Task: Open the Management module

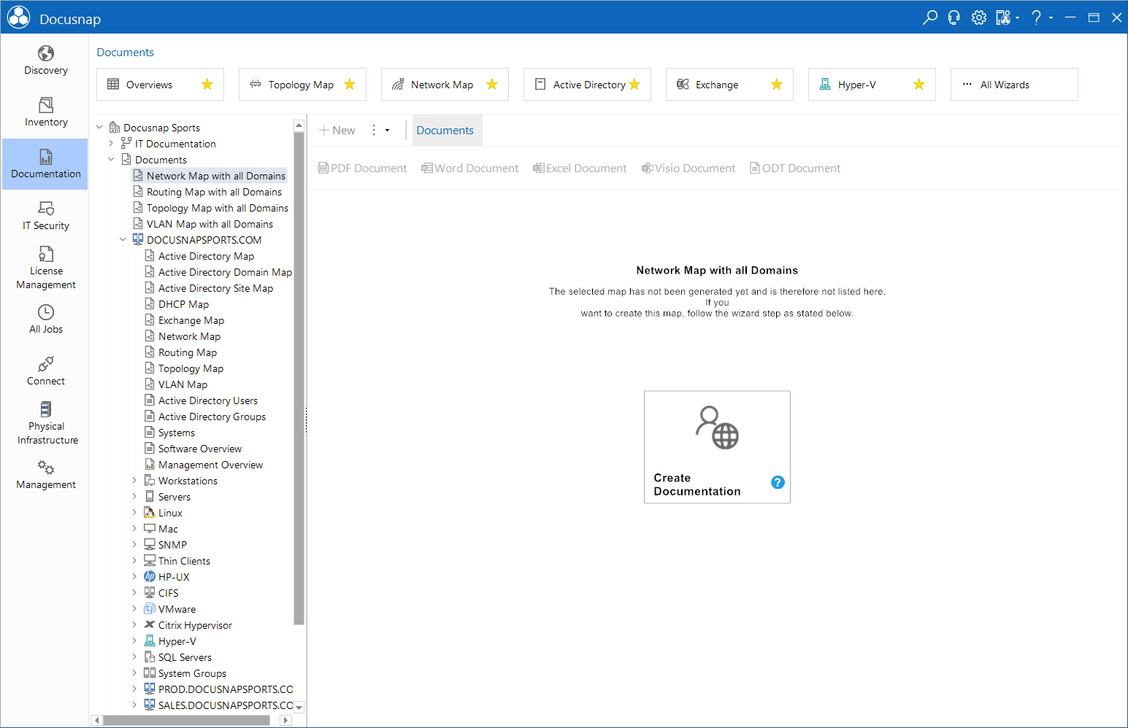Action: [x=45, y=475]
